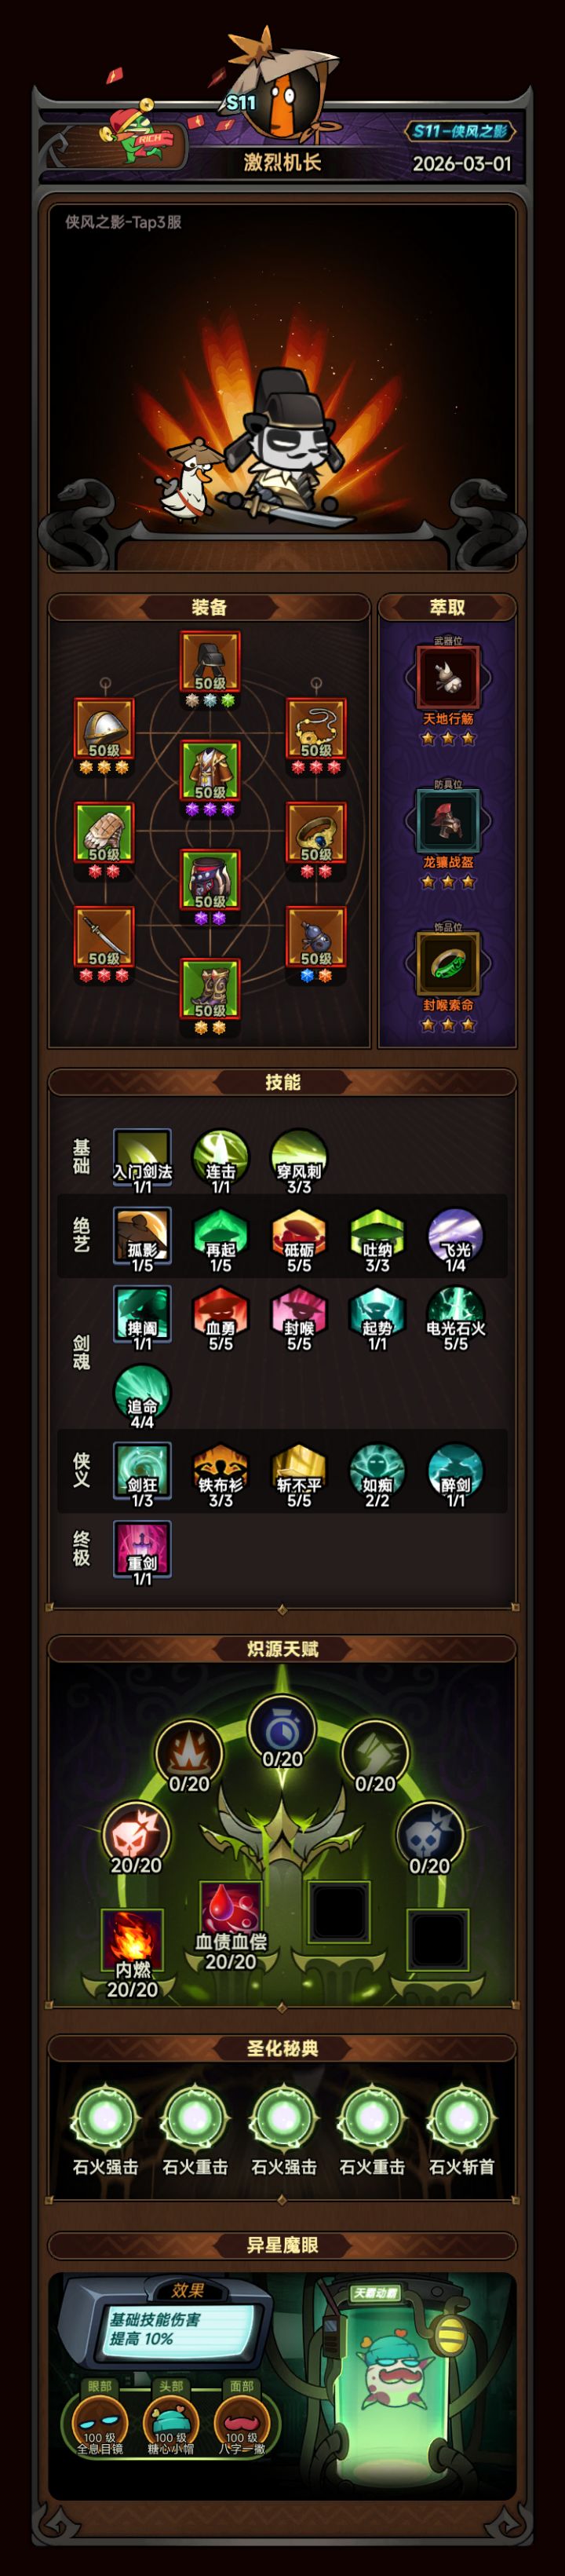Tap the level 50 sword equipment slot
The height and width of the screenshot is (2576, 565).
pos(104,936)
